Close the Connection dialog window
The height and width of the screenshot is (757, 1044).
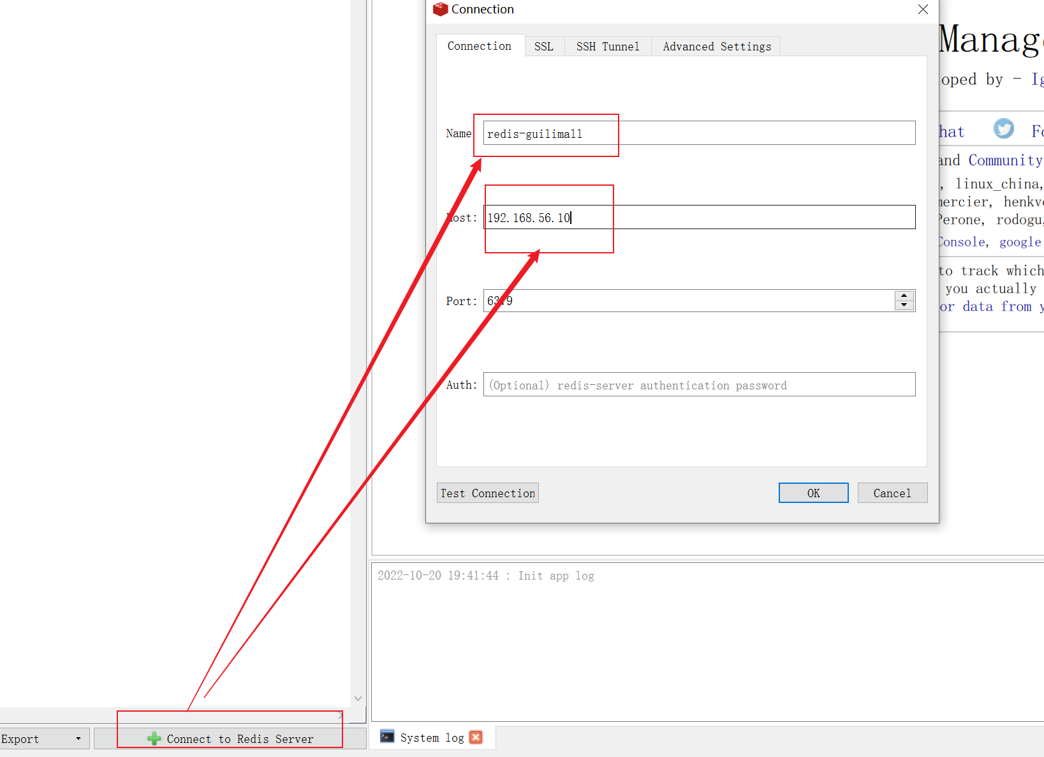click(923, 9)
